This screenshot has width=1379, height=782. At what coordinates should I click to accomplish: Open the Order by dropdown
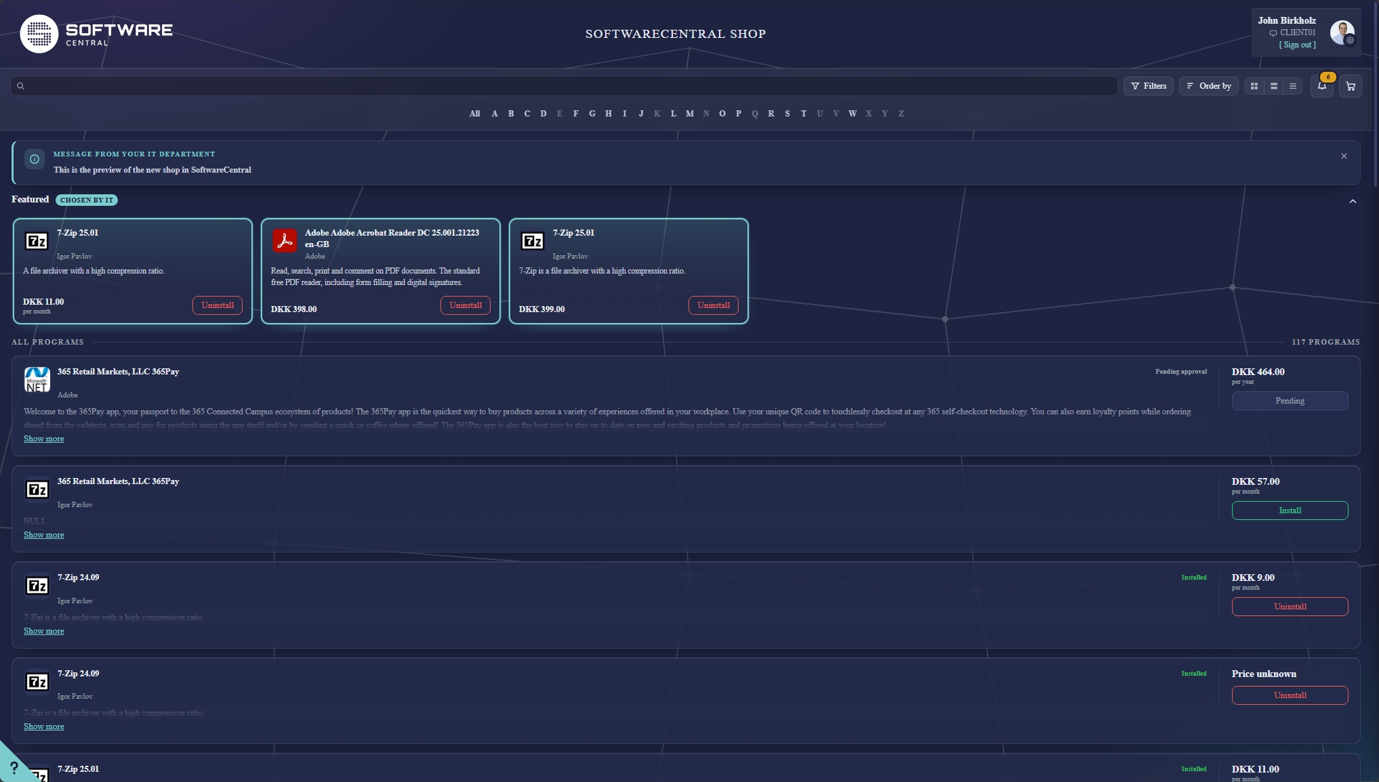tap(1208, 86)
